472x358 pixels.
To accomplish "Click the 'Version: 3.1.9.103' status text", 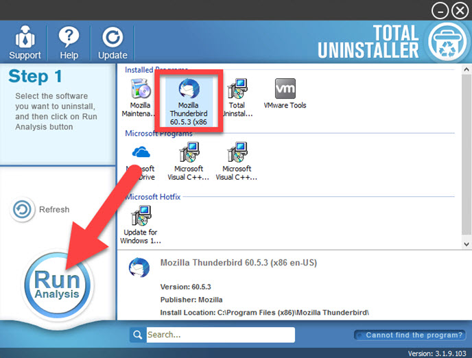I will click(437, 353).
